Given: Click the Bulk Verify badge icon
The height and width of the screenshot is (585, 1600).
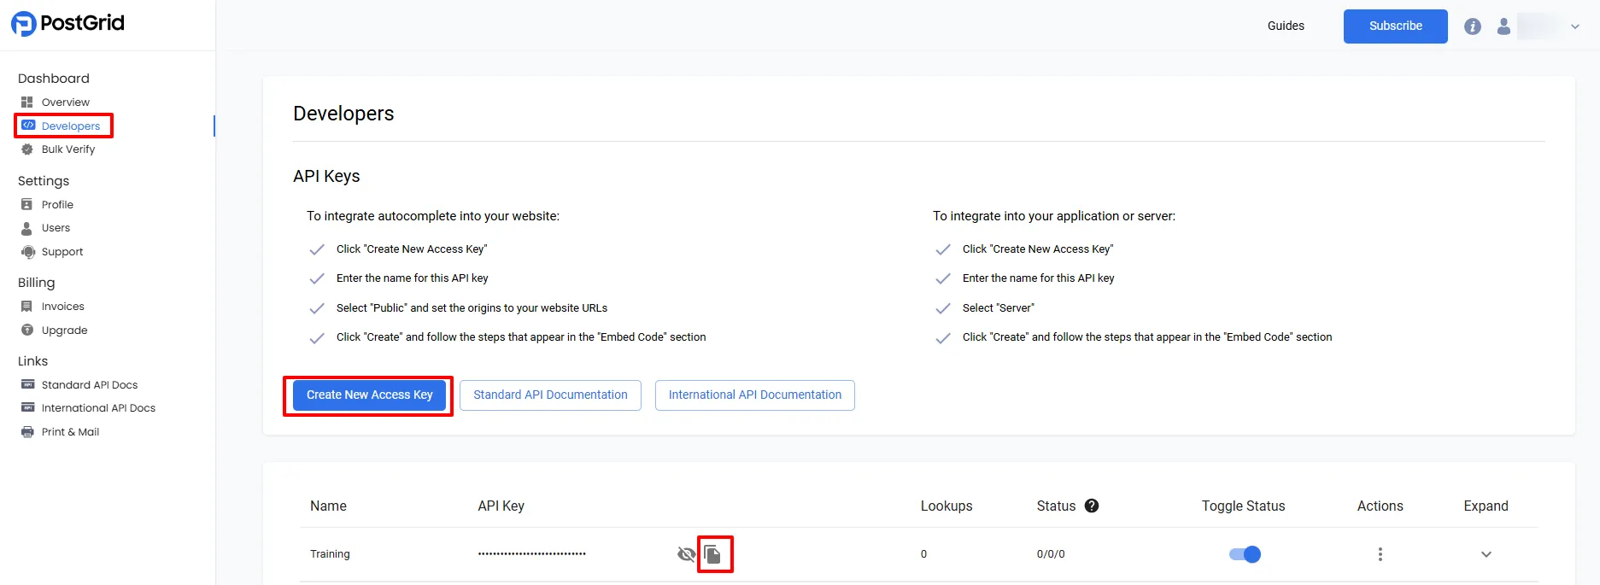Looking at the screenshot, I should [27, 149].
